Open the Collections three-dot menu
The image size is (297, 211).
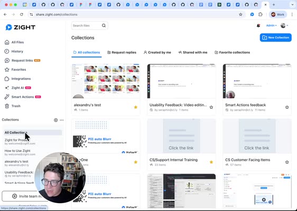pyautogui.click(x=62, y=120)
